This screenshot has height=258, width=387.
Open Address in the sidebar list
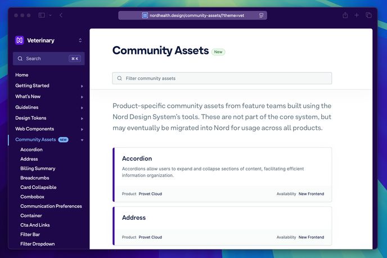(29, 159)
